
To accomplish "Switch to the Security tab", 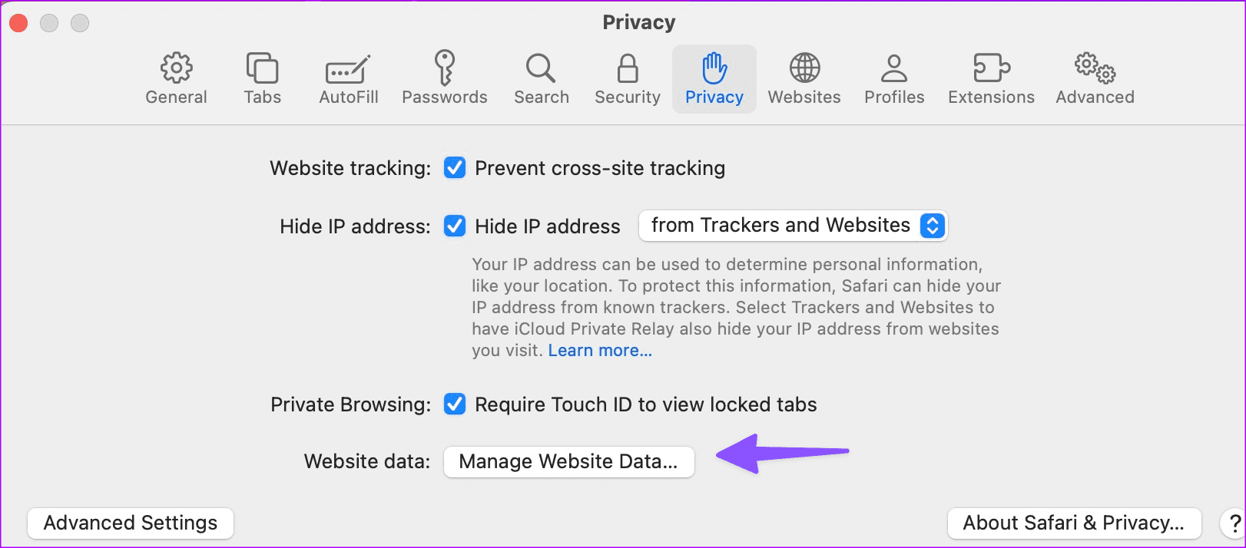I will pos(627,77).
